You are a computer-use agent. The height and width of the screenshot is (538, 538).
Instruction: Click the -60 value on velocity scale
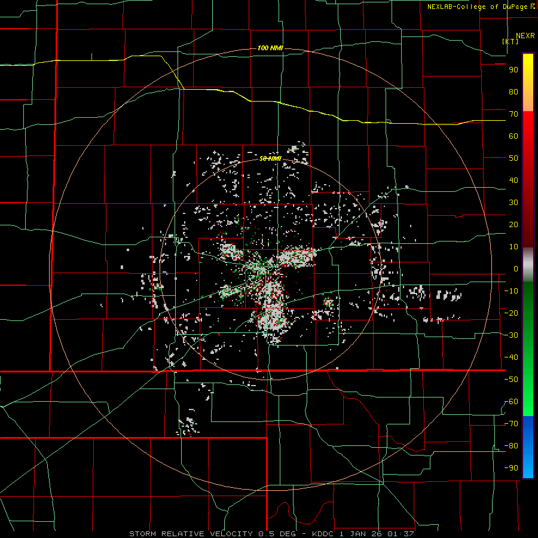pos(511,402)
